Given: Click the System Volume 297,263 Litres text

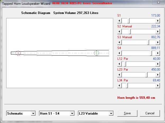Looking at the screenshot, I should pyautogui.click(x=76, y=13).
